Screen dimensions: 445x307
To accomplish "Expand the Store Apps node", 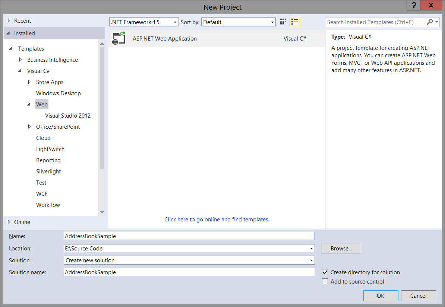I will (29, 82).
